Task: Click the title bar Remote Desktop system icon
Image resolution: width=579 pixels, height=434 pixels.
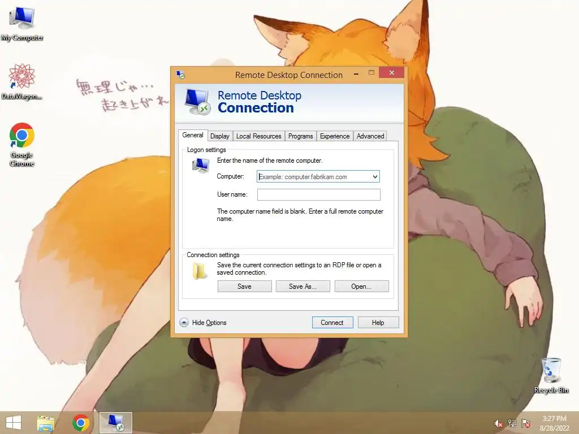Action: 180,75
